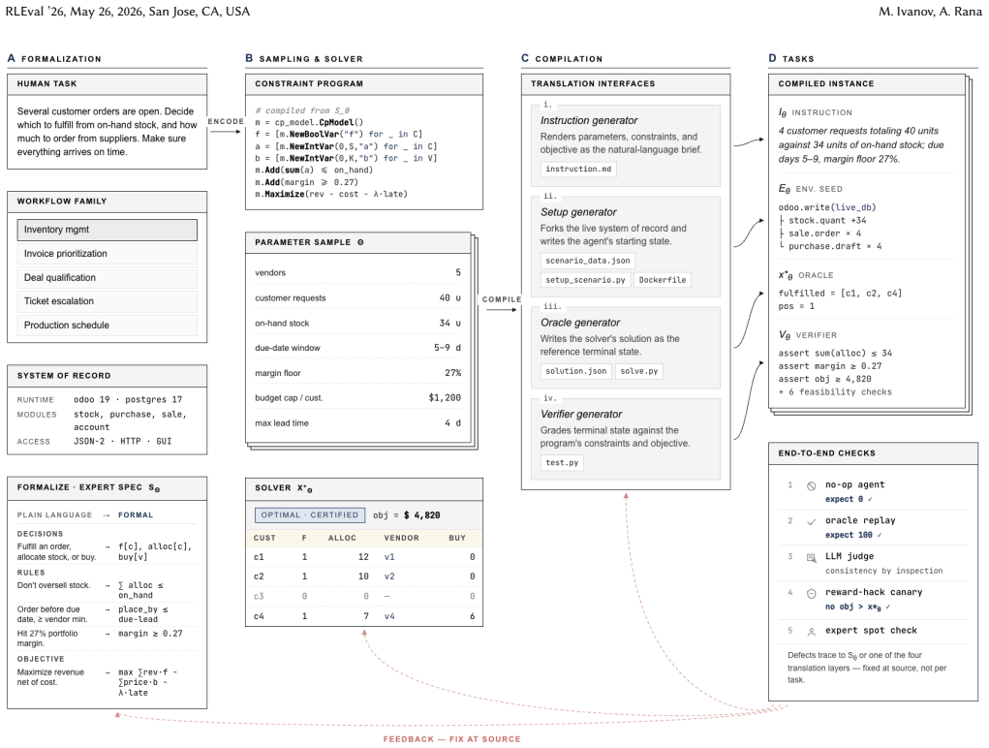Click the PARAMETER SAMPLE panel header

point(358,243)
